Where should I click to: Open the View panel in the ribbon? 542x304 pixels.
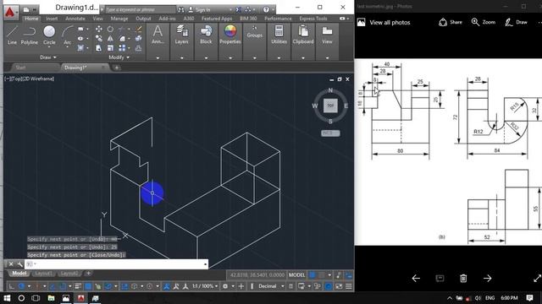(x=327, y=35)
